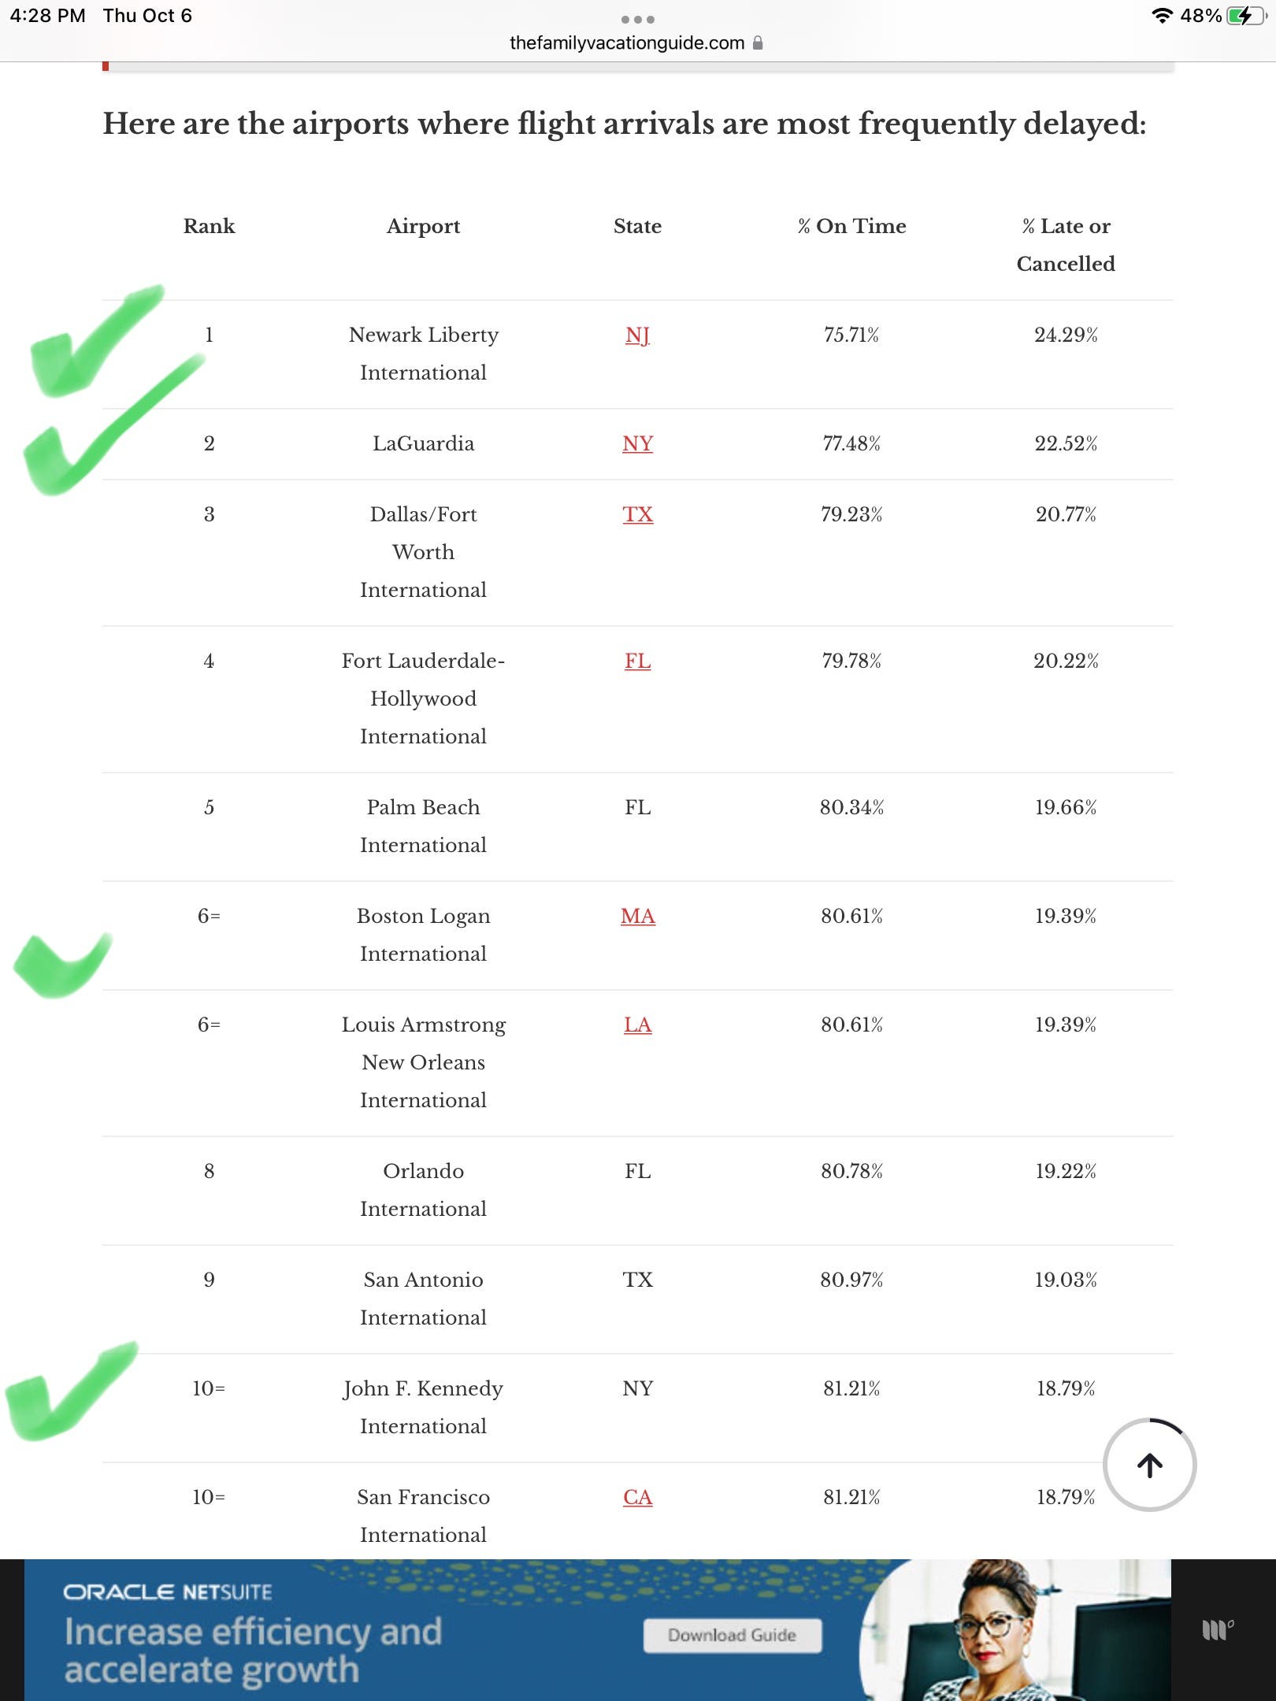Open the NJ state link
This screenshot has width=1276, height=1701.
pos(637,335)
